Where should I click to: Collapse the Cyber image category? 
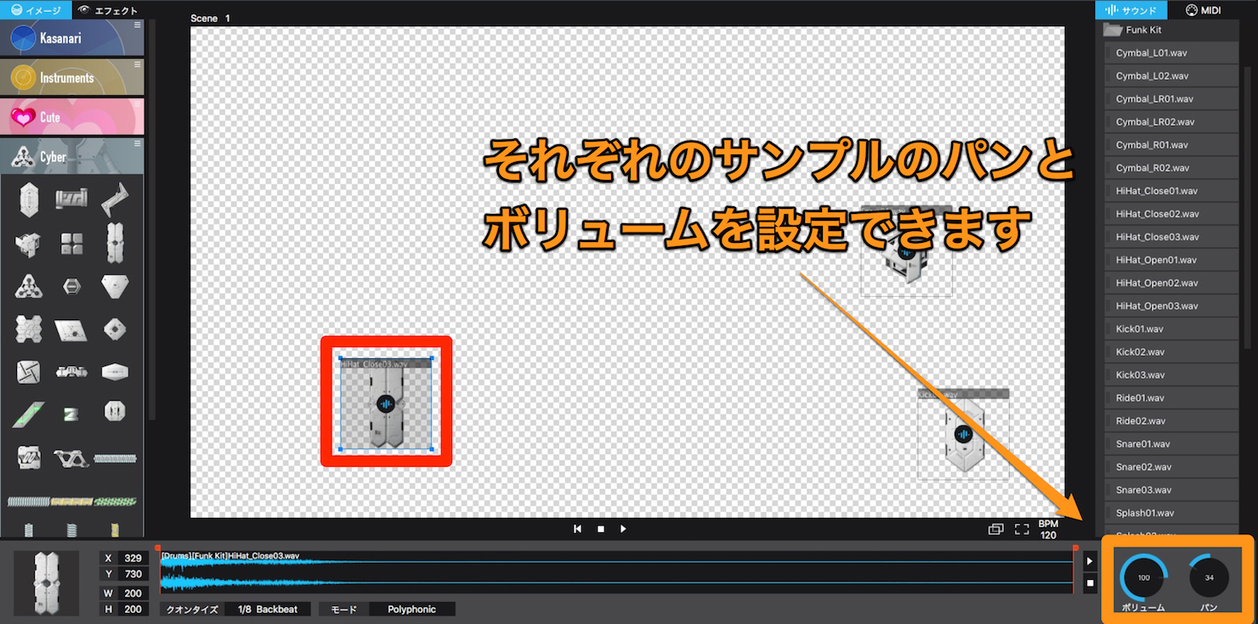[x=72, y=156]
